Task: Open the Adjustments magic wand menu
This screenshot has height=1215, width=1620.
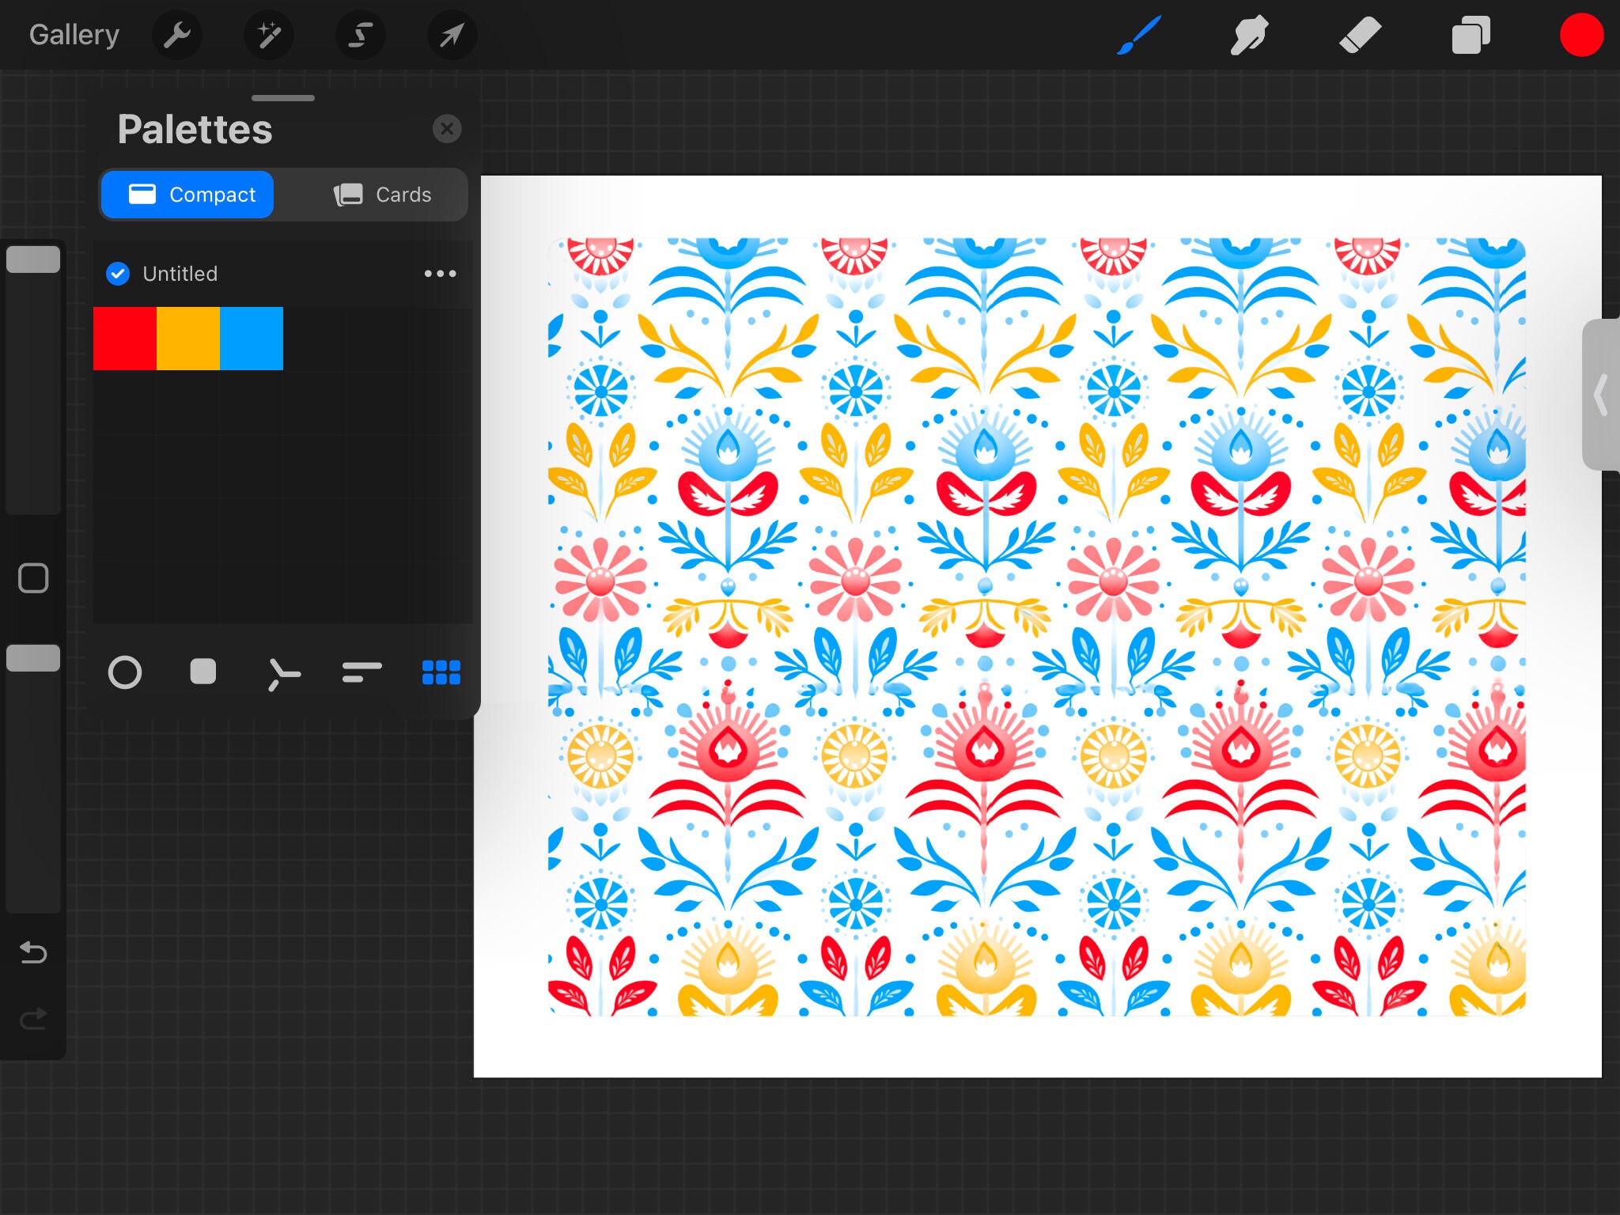Action: click(268, 35)
